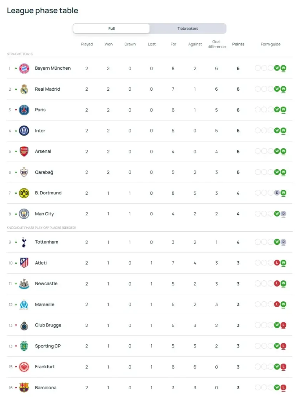The image size is (298, 397).
Task: Click the Real Madrid club crest
Action: tap(24, 89)
